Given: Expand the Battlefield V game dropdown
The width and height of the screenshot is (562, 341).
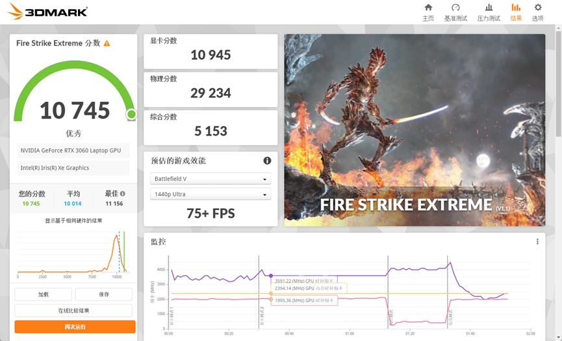Looking at the screenshot, I should coord(211,179).
